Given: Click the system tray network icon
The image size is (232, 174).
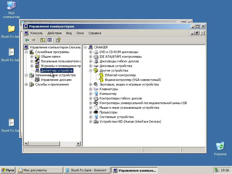Looking at the screenshot, I should click(x=216, y=170).
